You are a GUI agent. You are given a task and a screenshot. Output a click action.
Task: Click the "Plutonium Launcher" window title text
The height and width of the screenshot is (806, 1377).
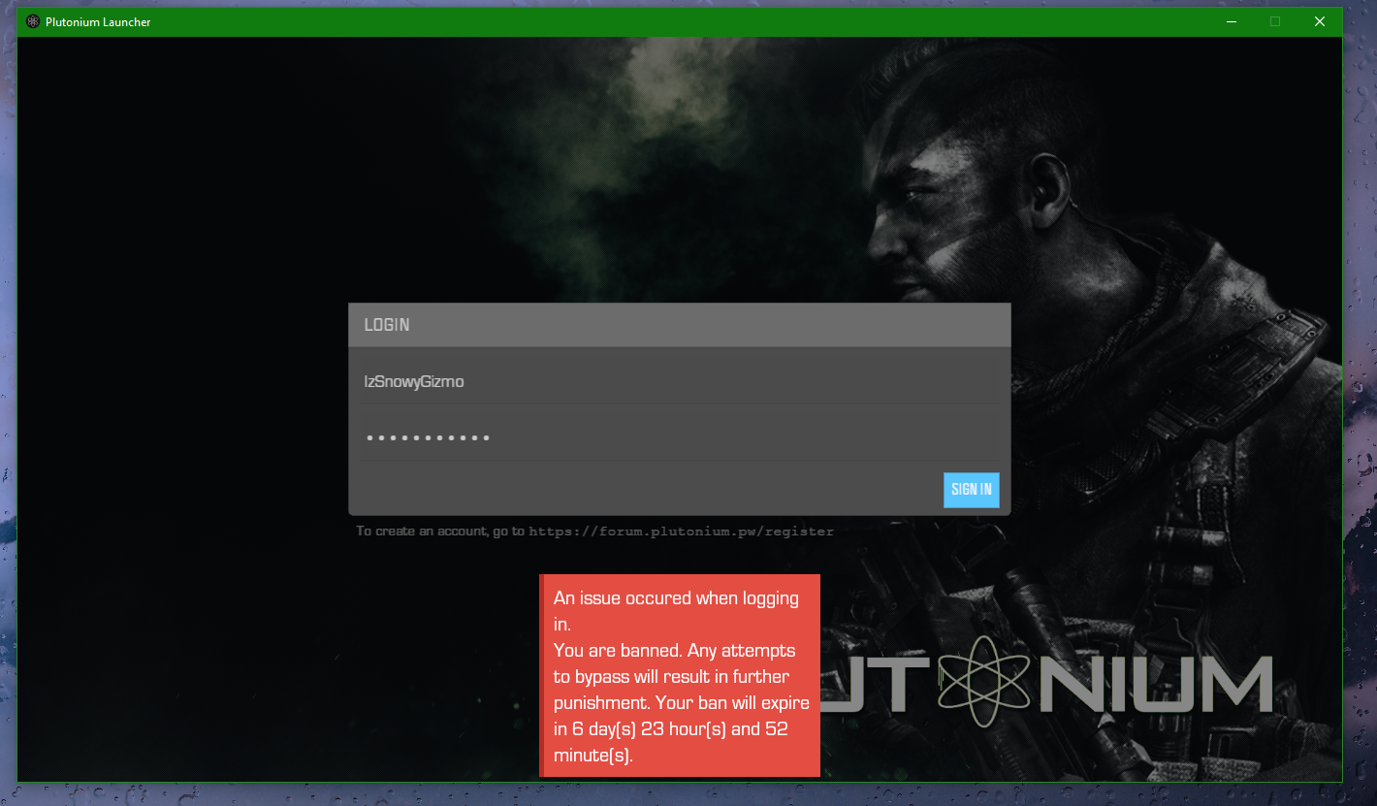(98, 21)
